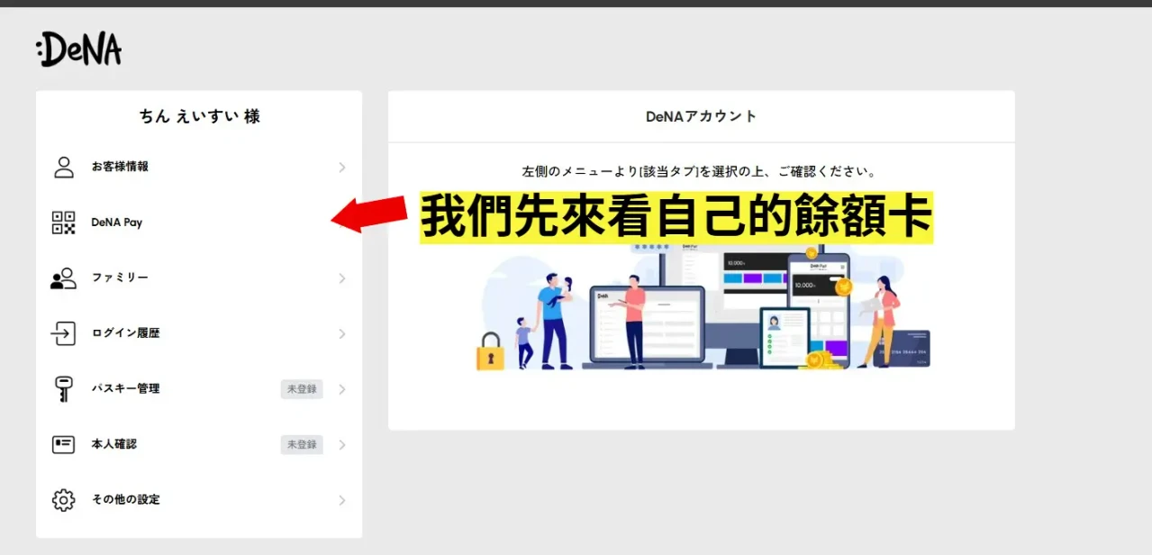This screenshot has height=555, width=1152.
Task: Click the person icon beside お客様情報
Action: click(x=63, y=167)
